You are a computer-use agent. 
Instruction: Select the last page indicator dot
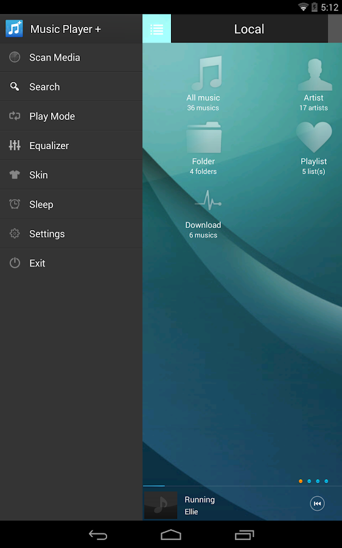coord(326,481)
